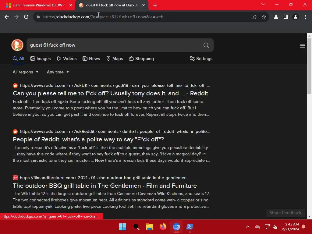The height and width of the screenshot is (234, 312).
Task: Click the scrollbar up arrow
Action: (309, 36)
